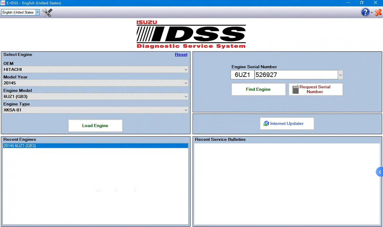The image size is (383, 227).
Task: Click the IDSS app icon in title bar
Action: coord(3,3)
